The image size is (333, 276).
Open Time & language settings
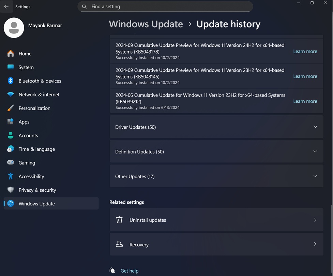click(36, 149)
